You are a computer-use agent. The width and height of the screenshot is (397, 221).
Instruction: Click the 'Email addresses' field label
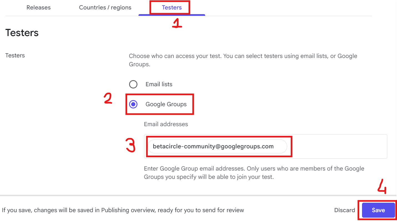[166, 124]
